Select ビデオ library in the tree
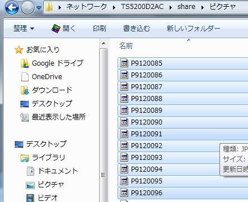This screenshot has width=248, height=202. pyautogui.click(x=48, y=198)
